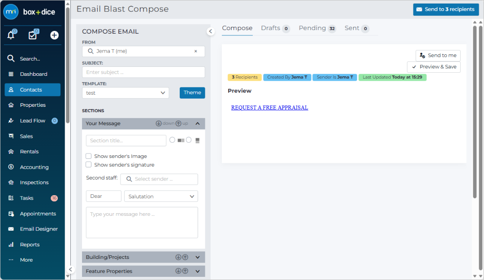Click the From field showing Jema T
Viewport: 484px width, 280px height.
pos(143,51)
